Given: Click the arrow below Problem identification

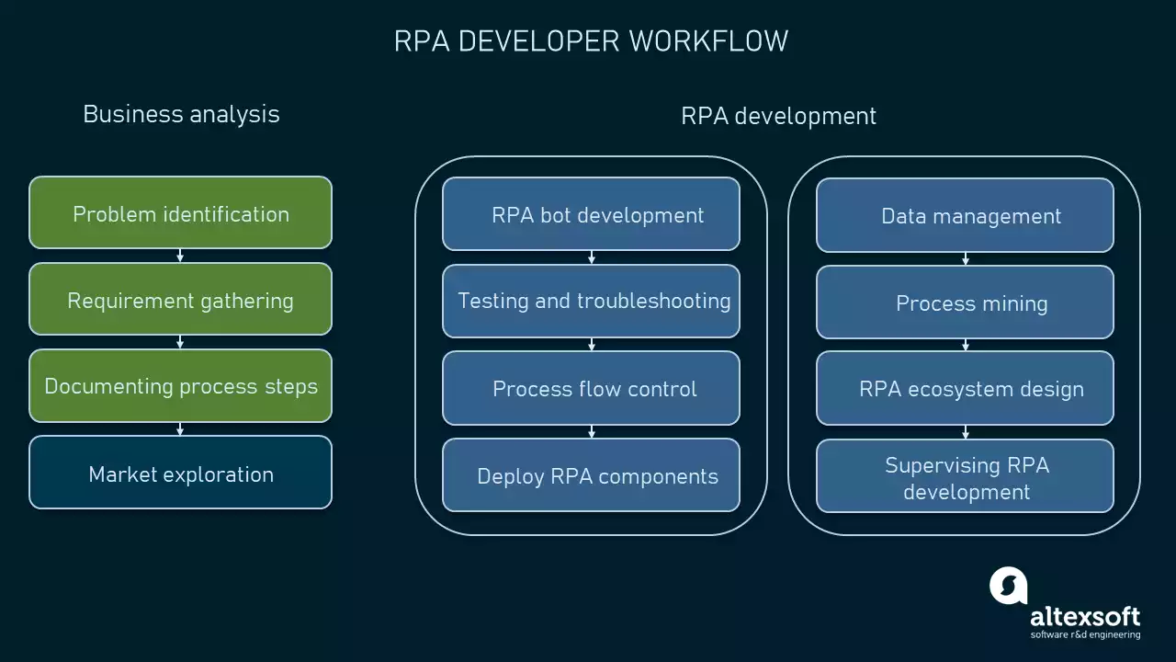Looking at the screenshot, I should (180, 255).
